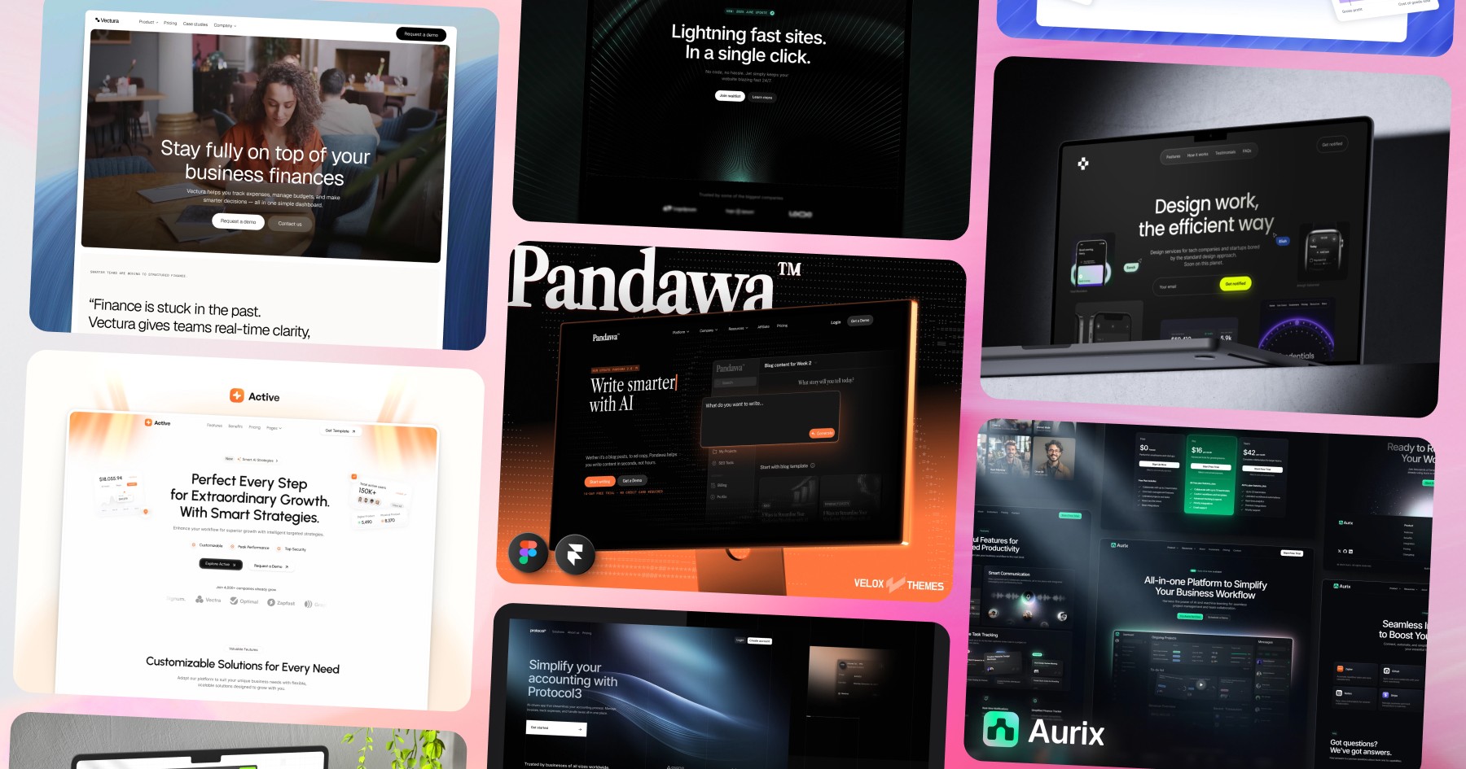Screen dimensions: 1466x769
Task: Open Pricing in the Vectura navbar
Action: [170, 23]
